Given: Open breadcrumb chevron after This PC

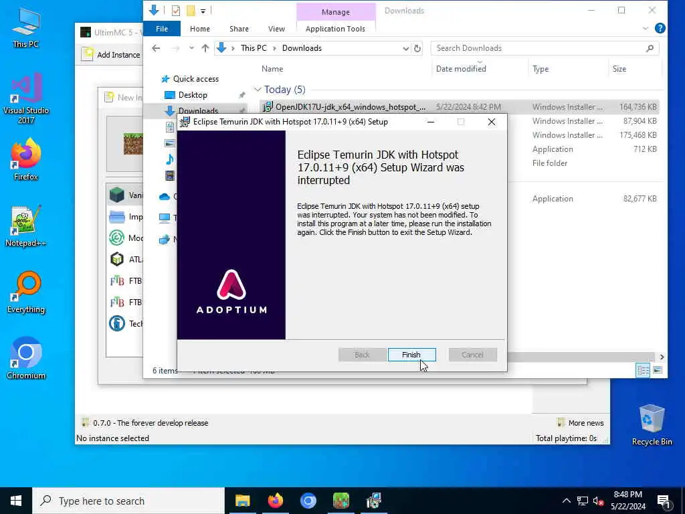Looking at the screenshot, I should pos(274,48).
